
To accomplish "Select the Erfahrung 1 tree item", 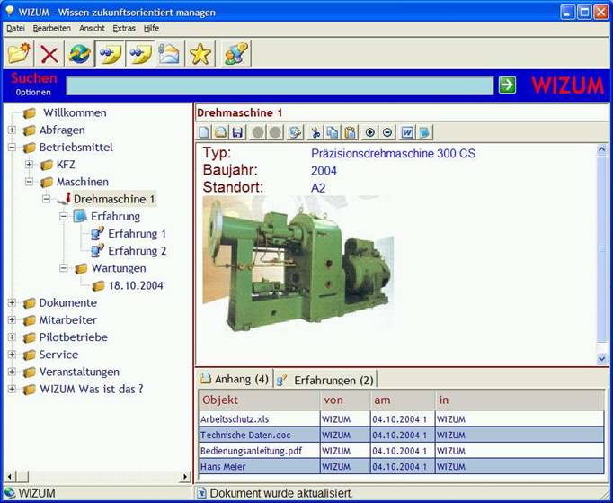I will click(x=138, y=234).
